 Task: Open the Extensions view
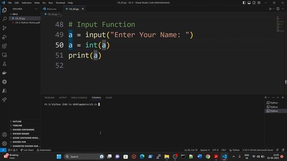4,46
